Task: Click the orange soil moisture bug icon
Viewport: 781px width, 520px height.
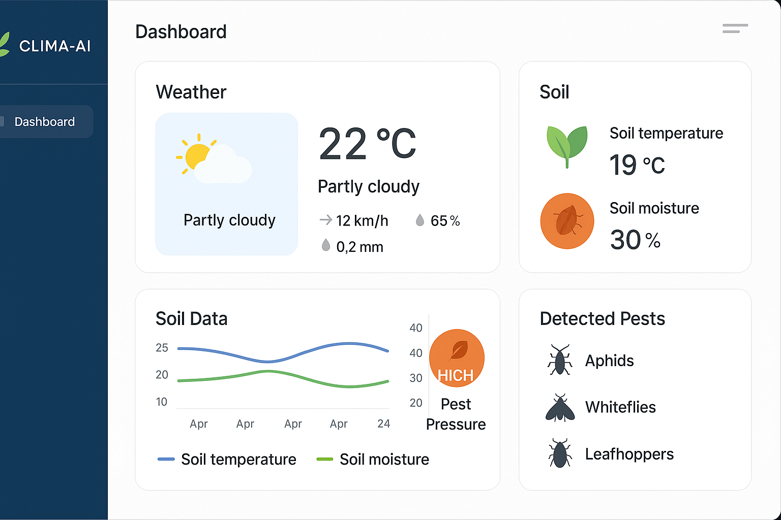Action: pyautogui.click(x=566, y=220)
